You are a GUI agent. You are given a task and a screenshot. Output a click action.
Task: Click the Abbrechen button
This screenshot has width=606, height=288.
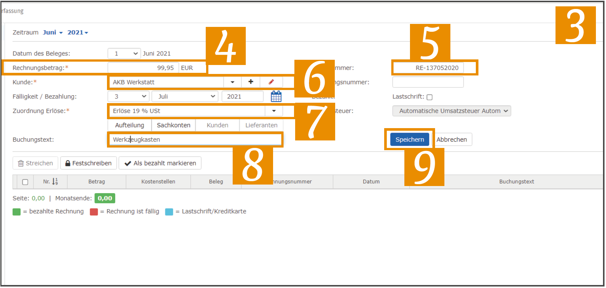(x=452, y=139)
